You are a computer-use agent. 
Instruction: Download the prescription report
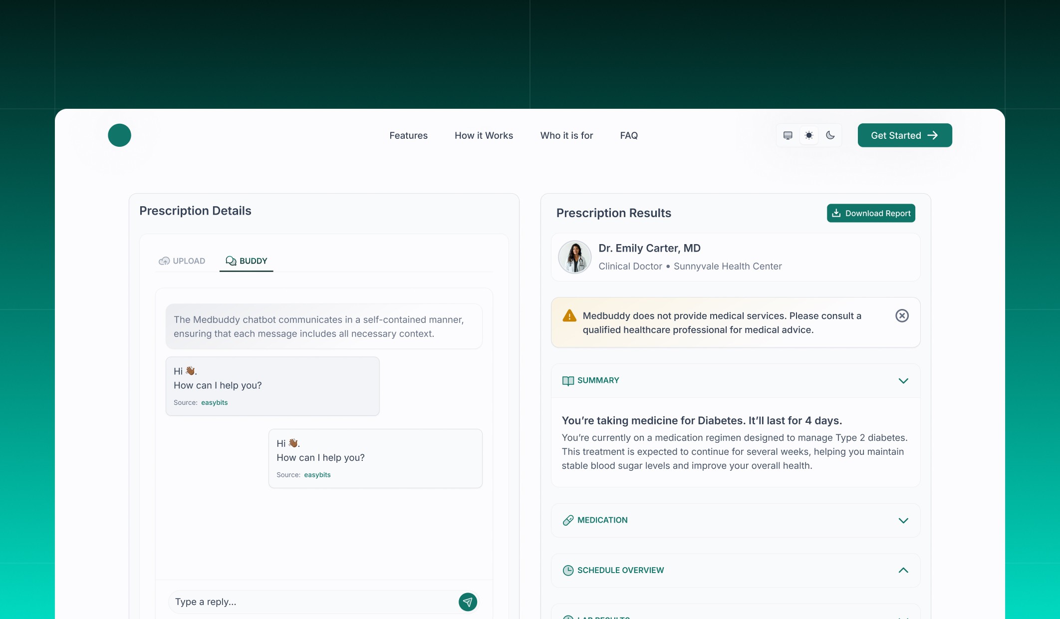point(871,213)
